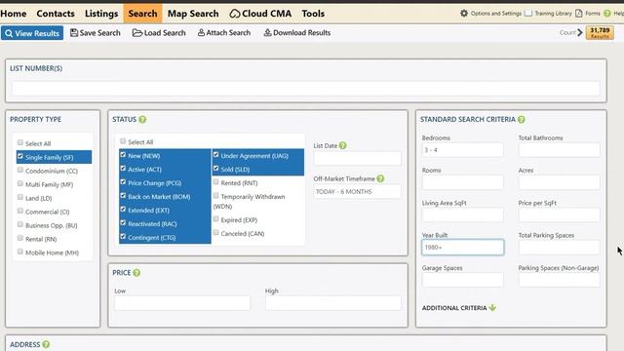Image resolution: width=624 pixels, height=351 pixels.
Task: Check Expired (EXP) status
Action: pyautogui.click(x=215, y=218)
